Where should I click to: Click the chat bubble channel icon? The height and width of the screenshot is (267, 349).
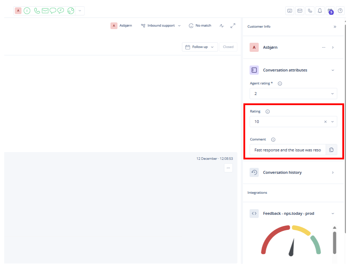point(53,11)
